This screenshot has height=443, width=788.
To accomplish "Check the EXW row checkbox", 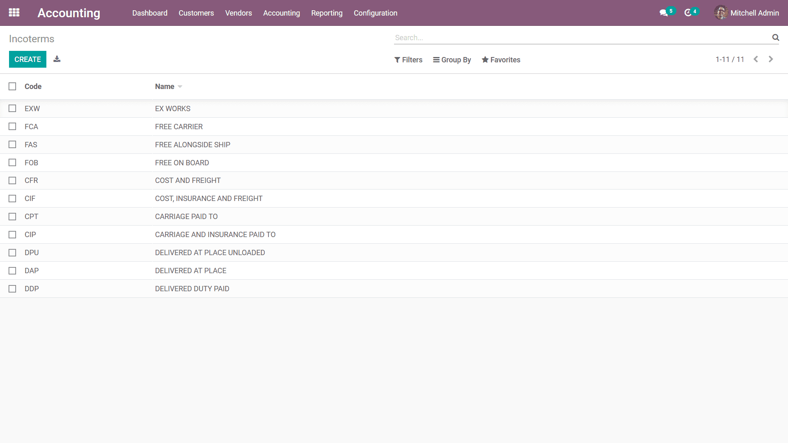I will pos(12,108).
